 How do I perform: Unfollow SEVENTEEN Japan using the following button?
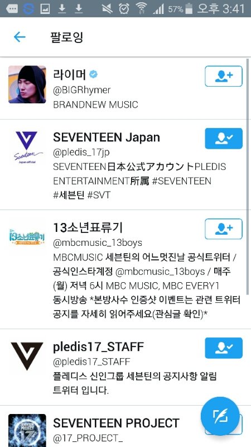coord(224,138)
